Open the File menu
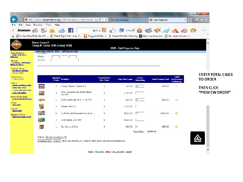Viewport: 243px width, 182px height. tap(13, 25)
